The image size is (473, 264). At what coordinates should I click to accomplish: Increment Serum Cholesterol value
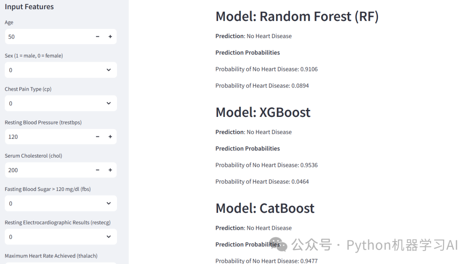pos(110,170)
